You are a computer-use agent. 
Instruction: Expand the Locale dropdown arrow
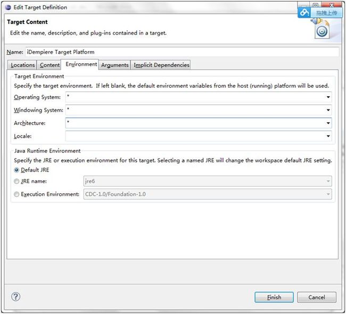pos(328,136)
